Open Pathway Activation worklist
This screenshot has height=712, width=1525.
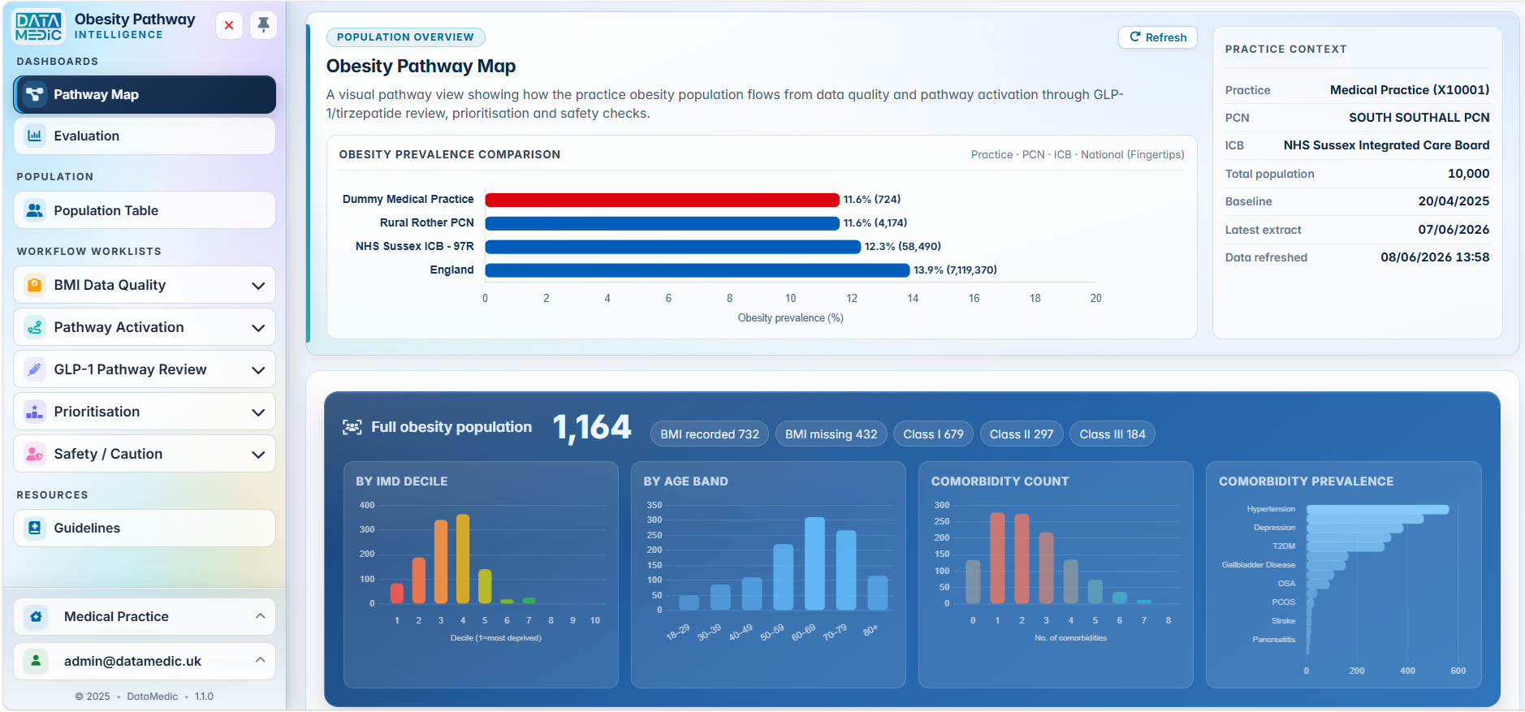point(145,327)
